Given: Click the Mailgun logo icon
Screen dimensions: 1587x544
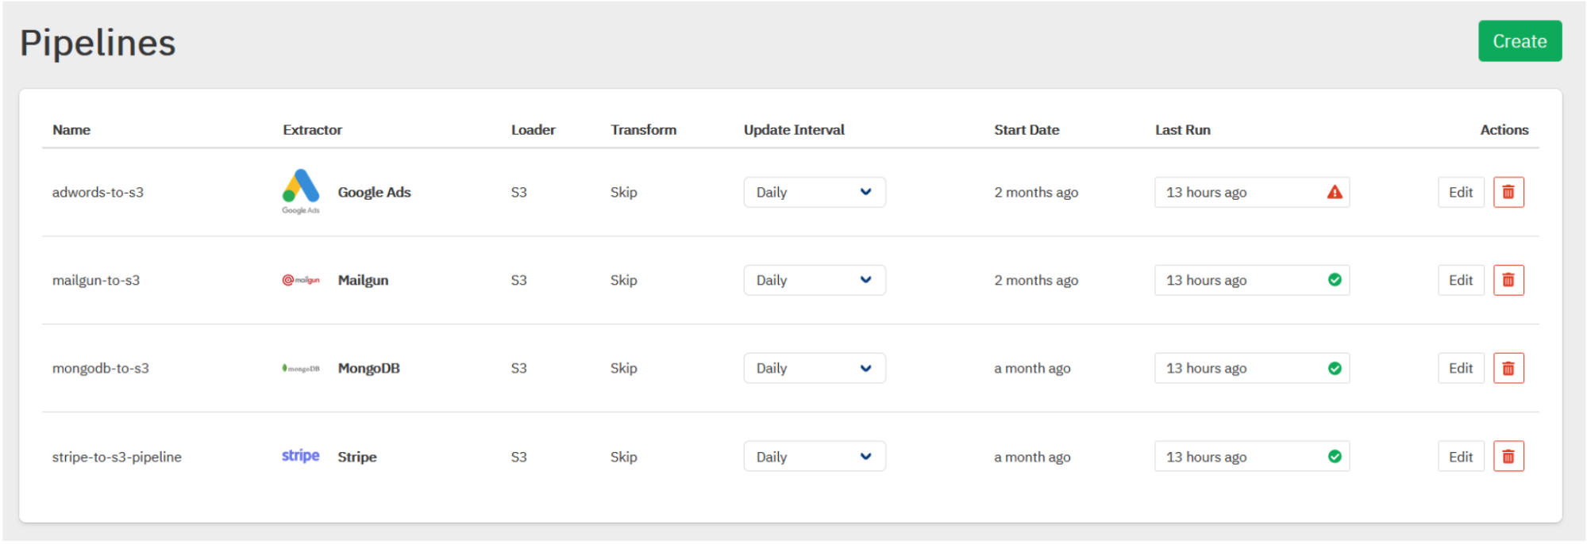Looking at the screenshot, I should click(301, 280).
